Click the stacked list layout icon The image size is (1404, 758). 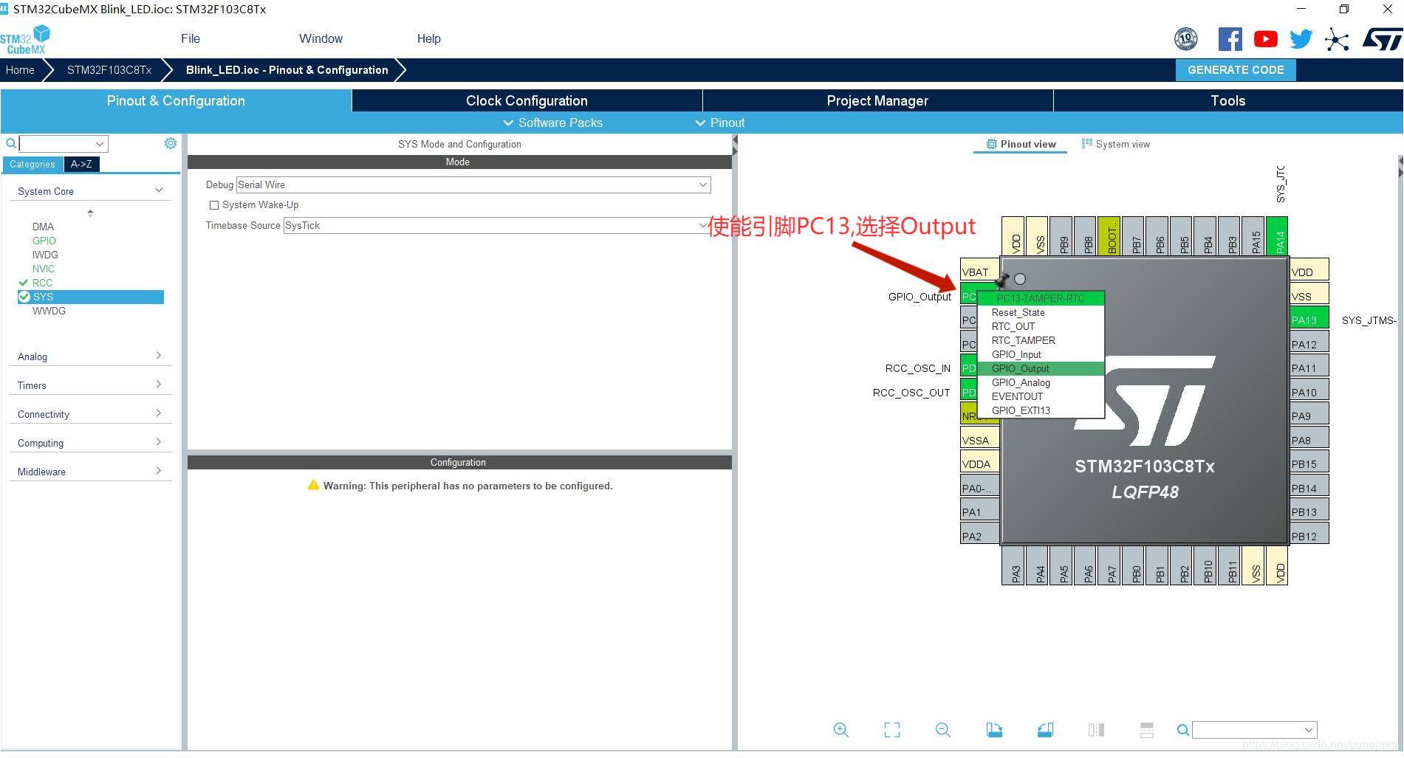tap(1146, 730)
